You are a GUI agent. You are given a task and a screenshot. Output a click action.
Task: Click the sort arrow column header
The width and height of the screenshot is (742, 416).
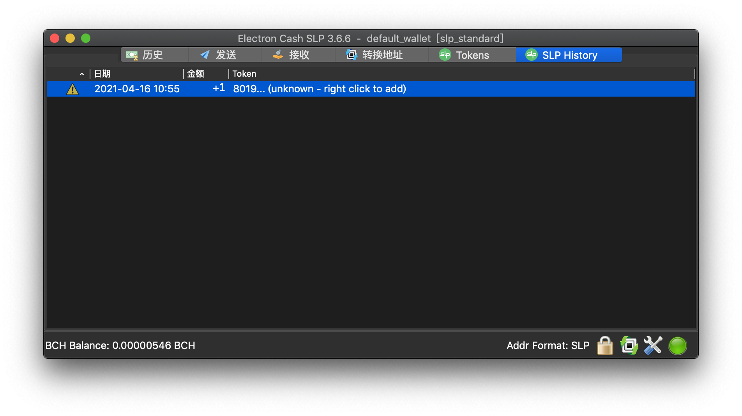click(69, 74)
